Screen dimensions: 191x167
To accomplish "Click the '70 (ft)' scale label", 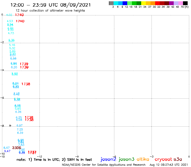I will click(185, 7).
